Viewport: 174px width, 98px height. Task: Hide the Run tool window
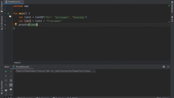[168, 67]
